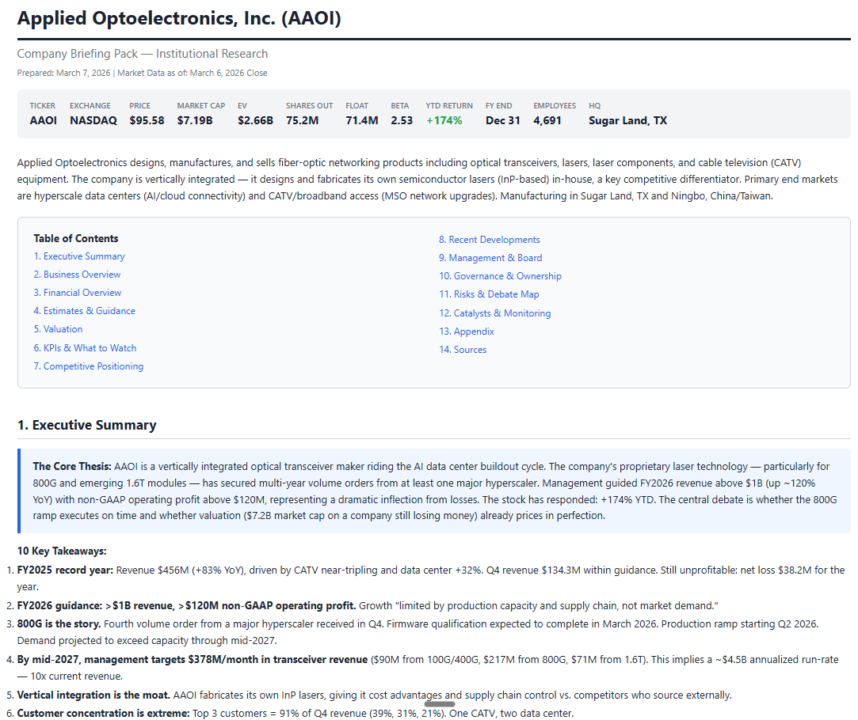Screen dimensions: 858x720
Task: Click the 1. Executive Summary section heading
Action: coord(86,425)
